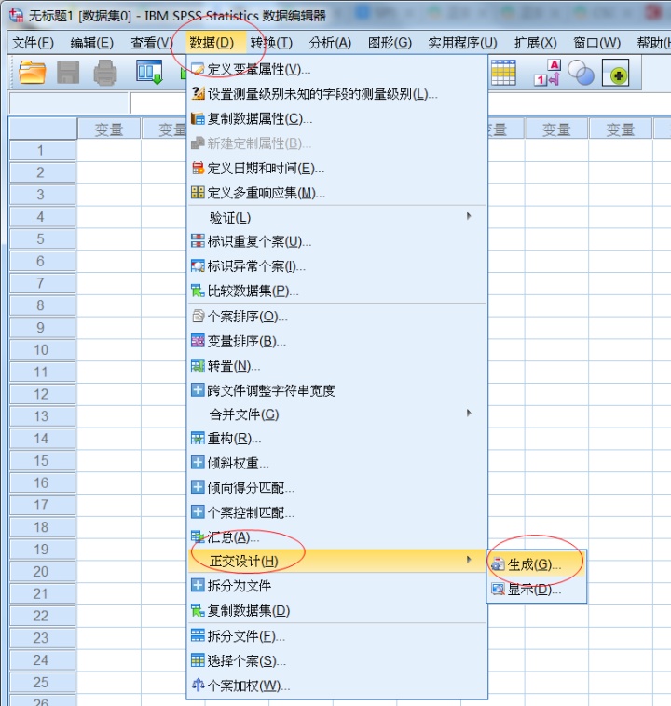
Task: Open the 扩展(X) menu
Action: click(535, 43)
